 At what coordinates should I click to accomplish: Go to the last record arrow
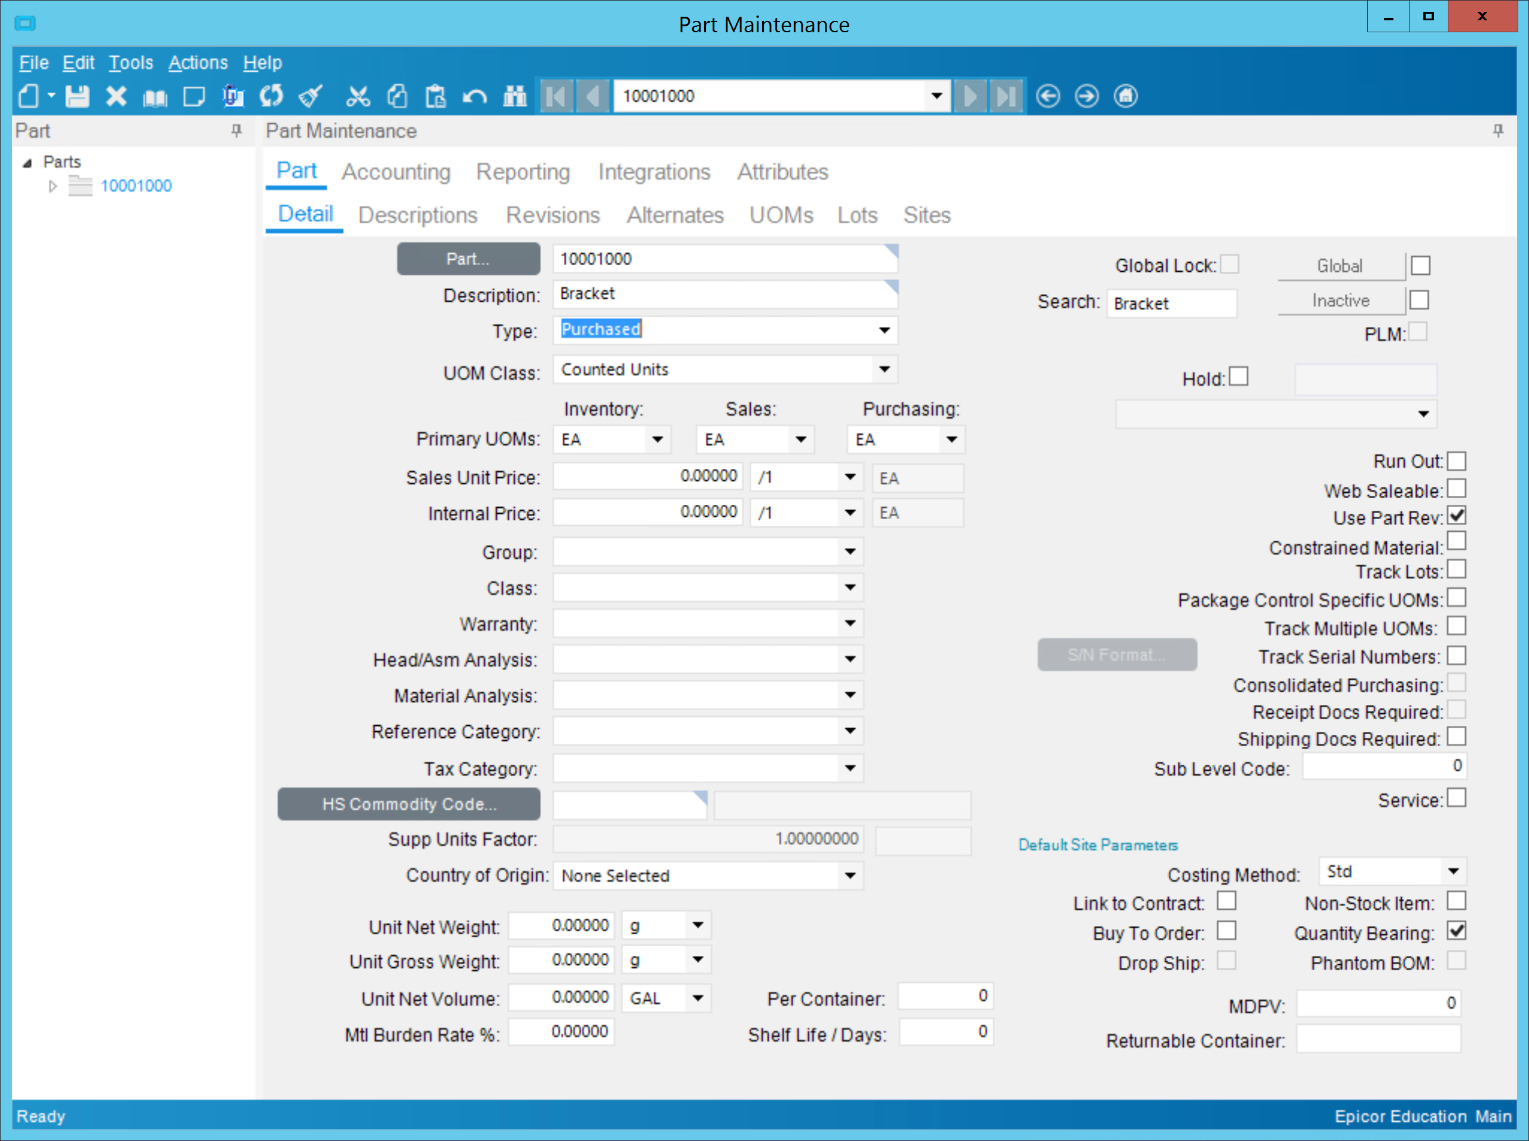1006,96
